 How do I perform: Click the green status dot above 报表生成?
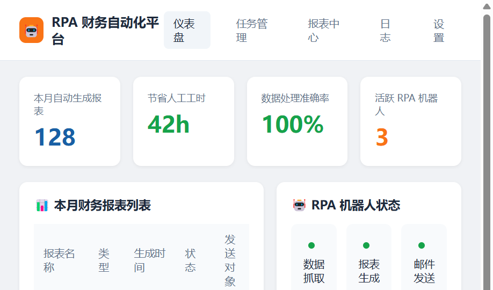pyautogui.click(x=366, y=245)
